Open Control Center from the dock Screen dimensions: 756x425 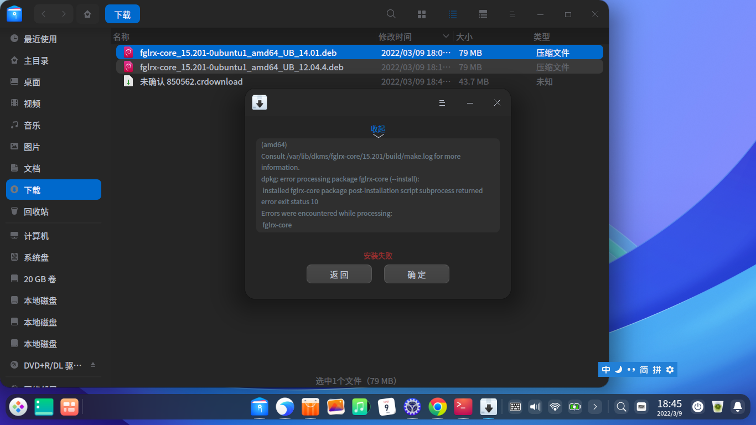[412, 407]
